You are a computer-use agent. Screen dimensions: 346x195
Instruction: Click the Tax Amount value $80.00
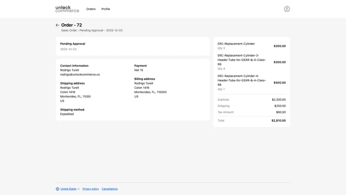pos(281,112)
